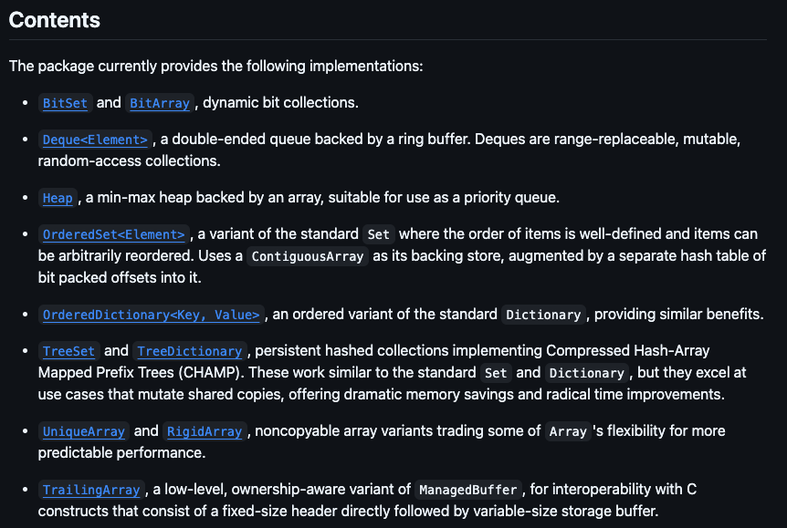The image size is (787, 528).
Task: Open the TrailingArray link
Action: tap(91, 490)
